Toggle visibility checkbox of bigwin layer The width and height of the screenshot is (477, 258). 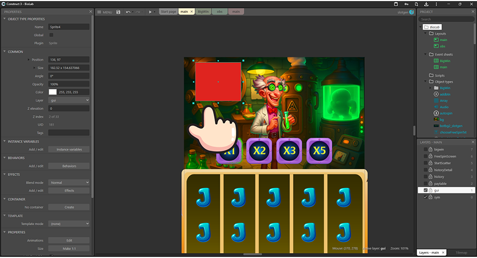coord(425,150)
